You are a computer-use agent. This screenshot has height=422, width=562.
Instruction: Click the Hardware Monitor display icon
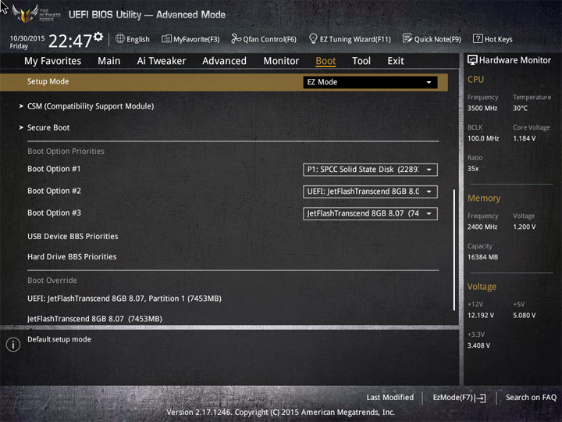(472, 60)
